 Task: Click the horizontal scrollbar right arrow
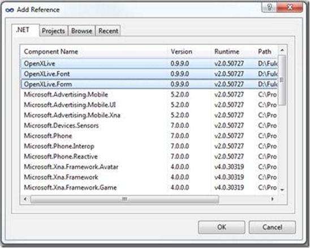[273, 199]
